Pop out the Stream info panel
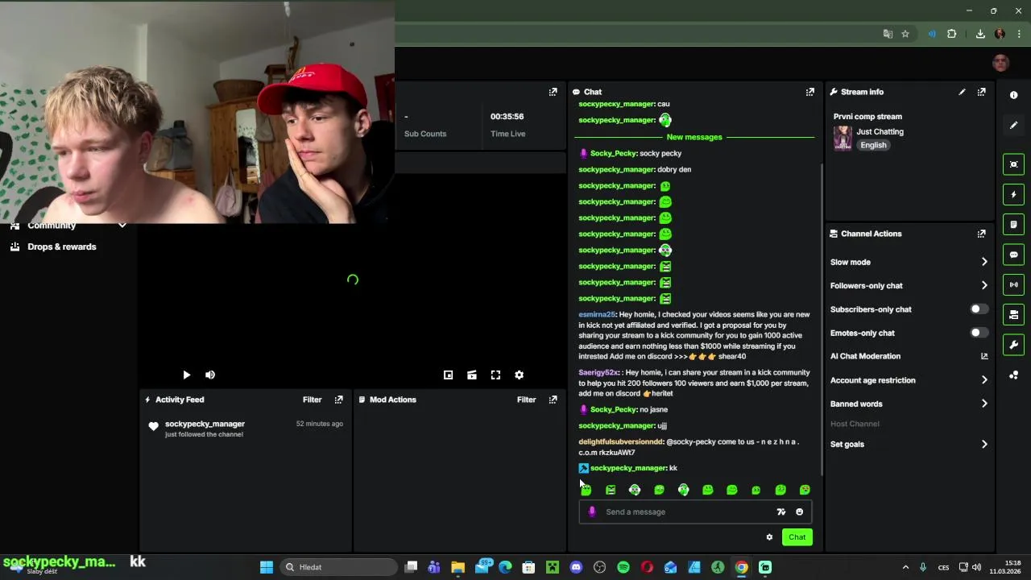This screenshot has width=1031, height=580. click(981, 92)
